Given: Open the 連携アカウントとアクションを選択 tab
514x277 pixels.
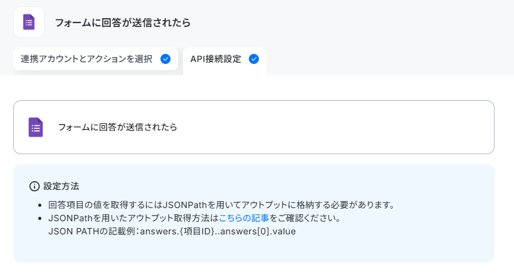Looking at the screenshot, I should pos(95,59).
